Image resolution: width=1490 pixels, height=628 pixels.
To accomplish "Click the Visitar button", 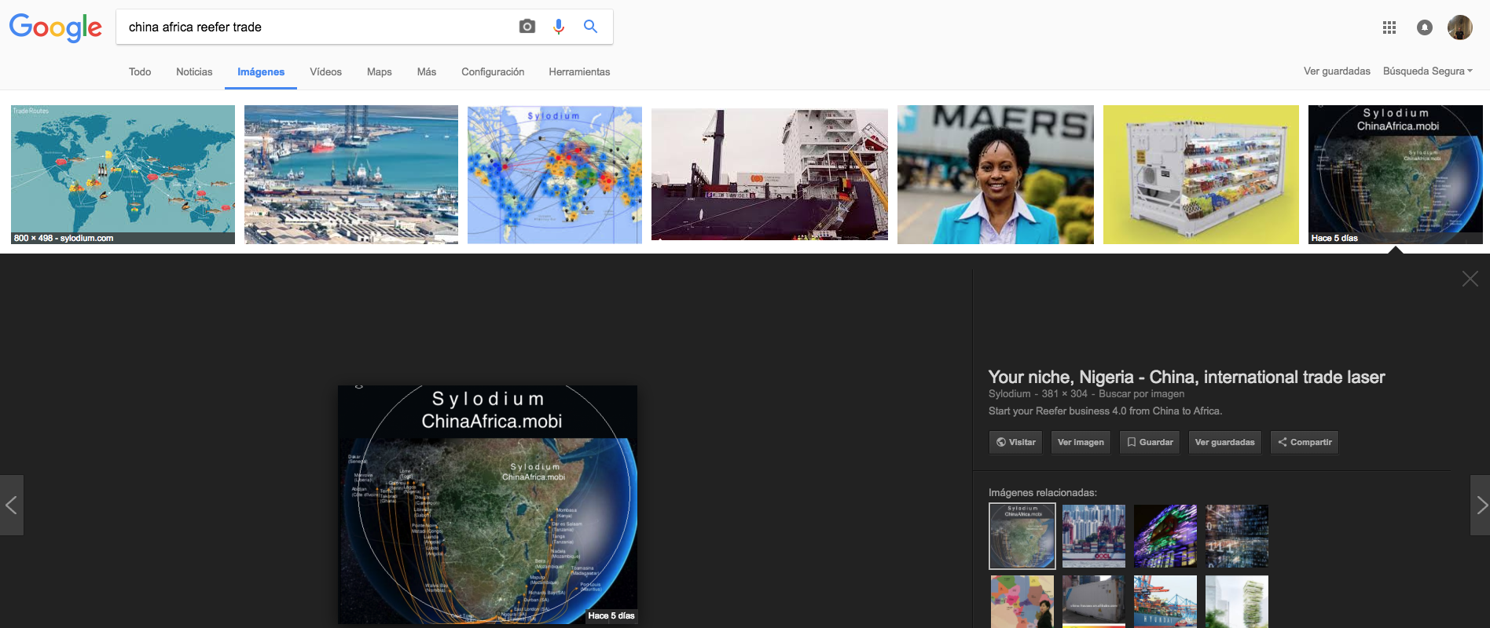I will 1015,442.
